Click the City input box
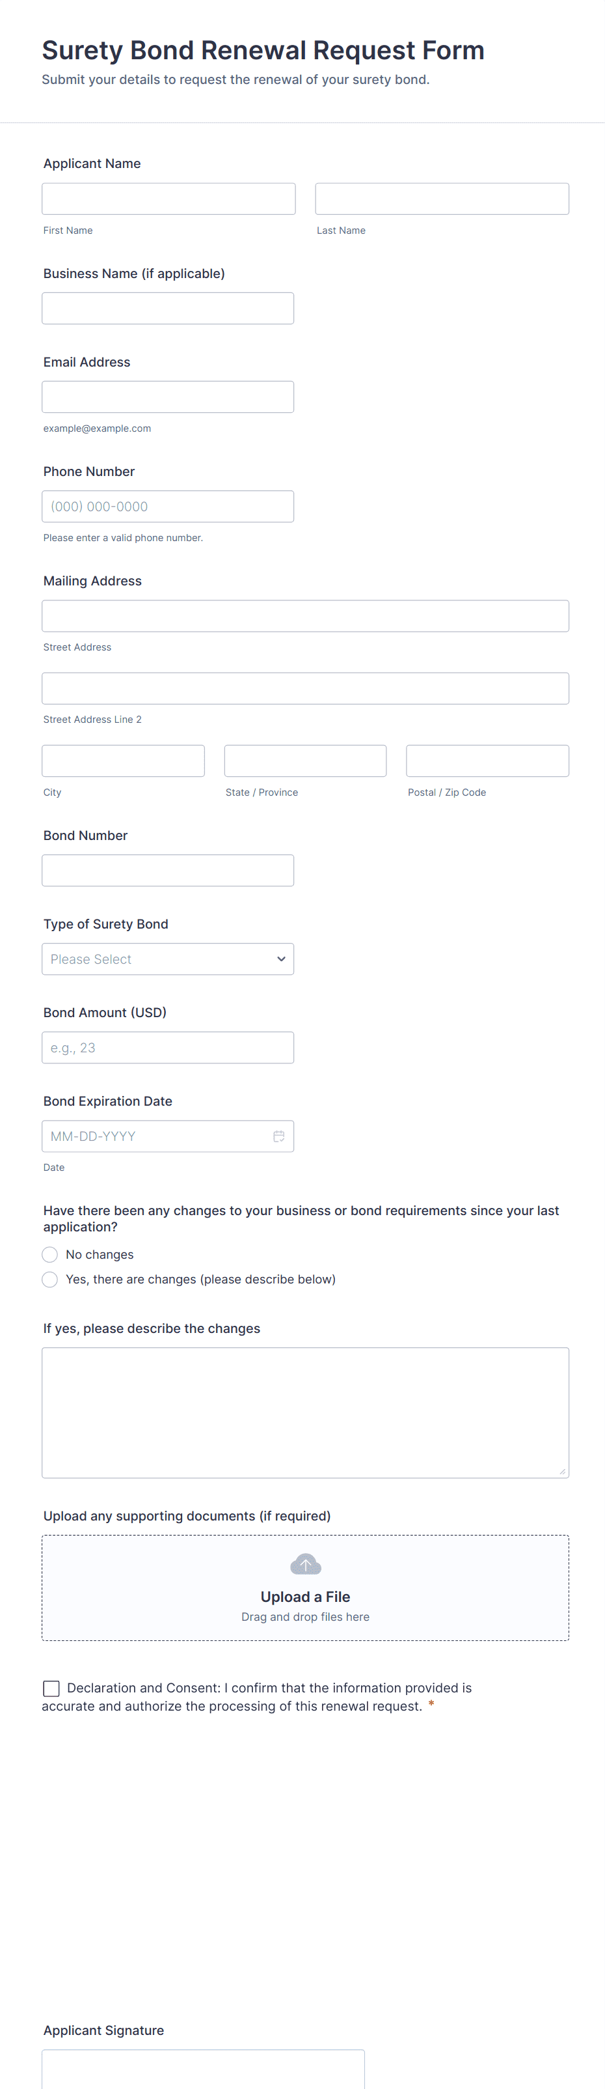Viewport: 605px width, 2089px height. tap(123, 761)
